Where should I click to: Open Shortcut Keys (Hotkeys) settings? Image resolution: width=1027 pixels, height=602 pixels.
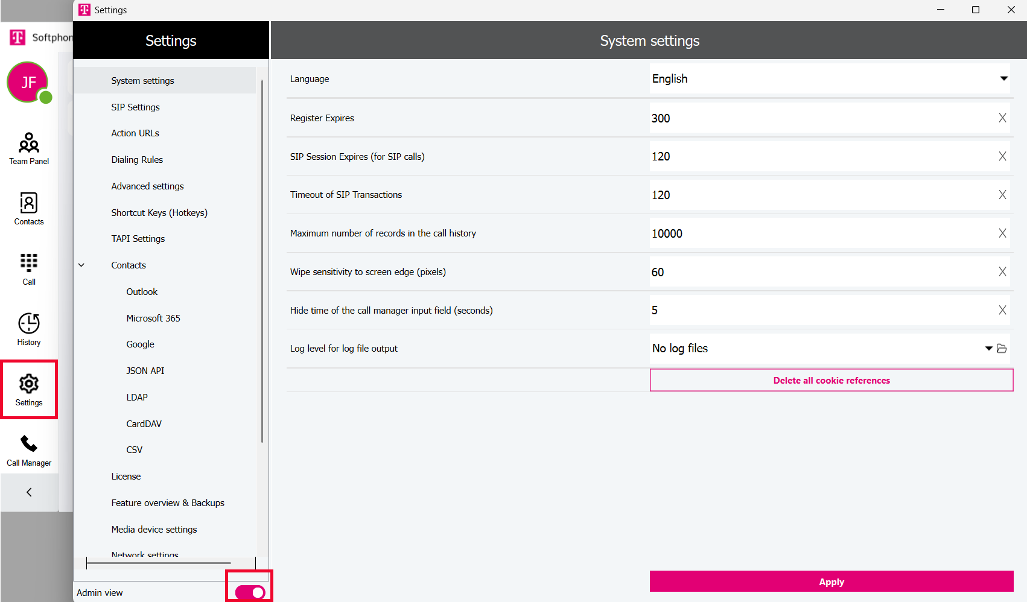[x=159, y=213]
